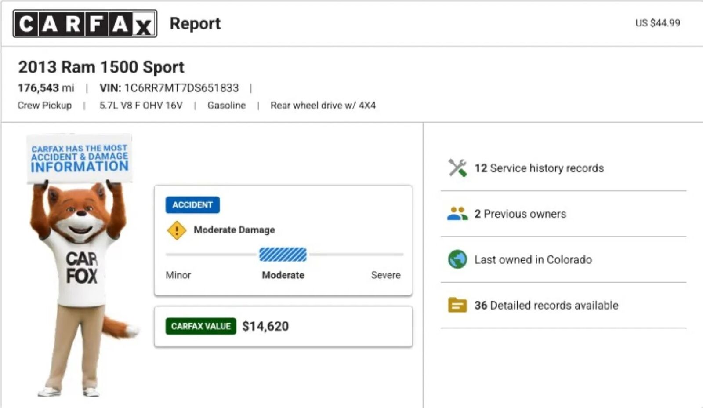Click the blue ACCIDENT badge

click(192, 205)
